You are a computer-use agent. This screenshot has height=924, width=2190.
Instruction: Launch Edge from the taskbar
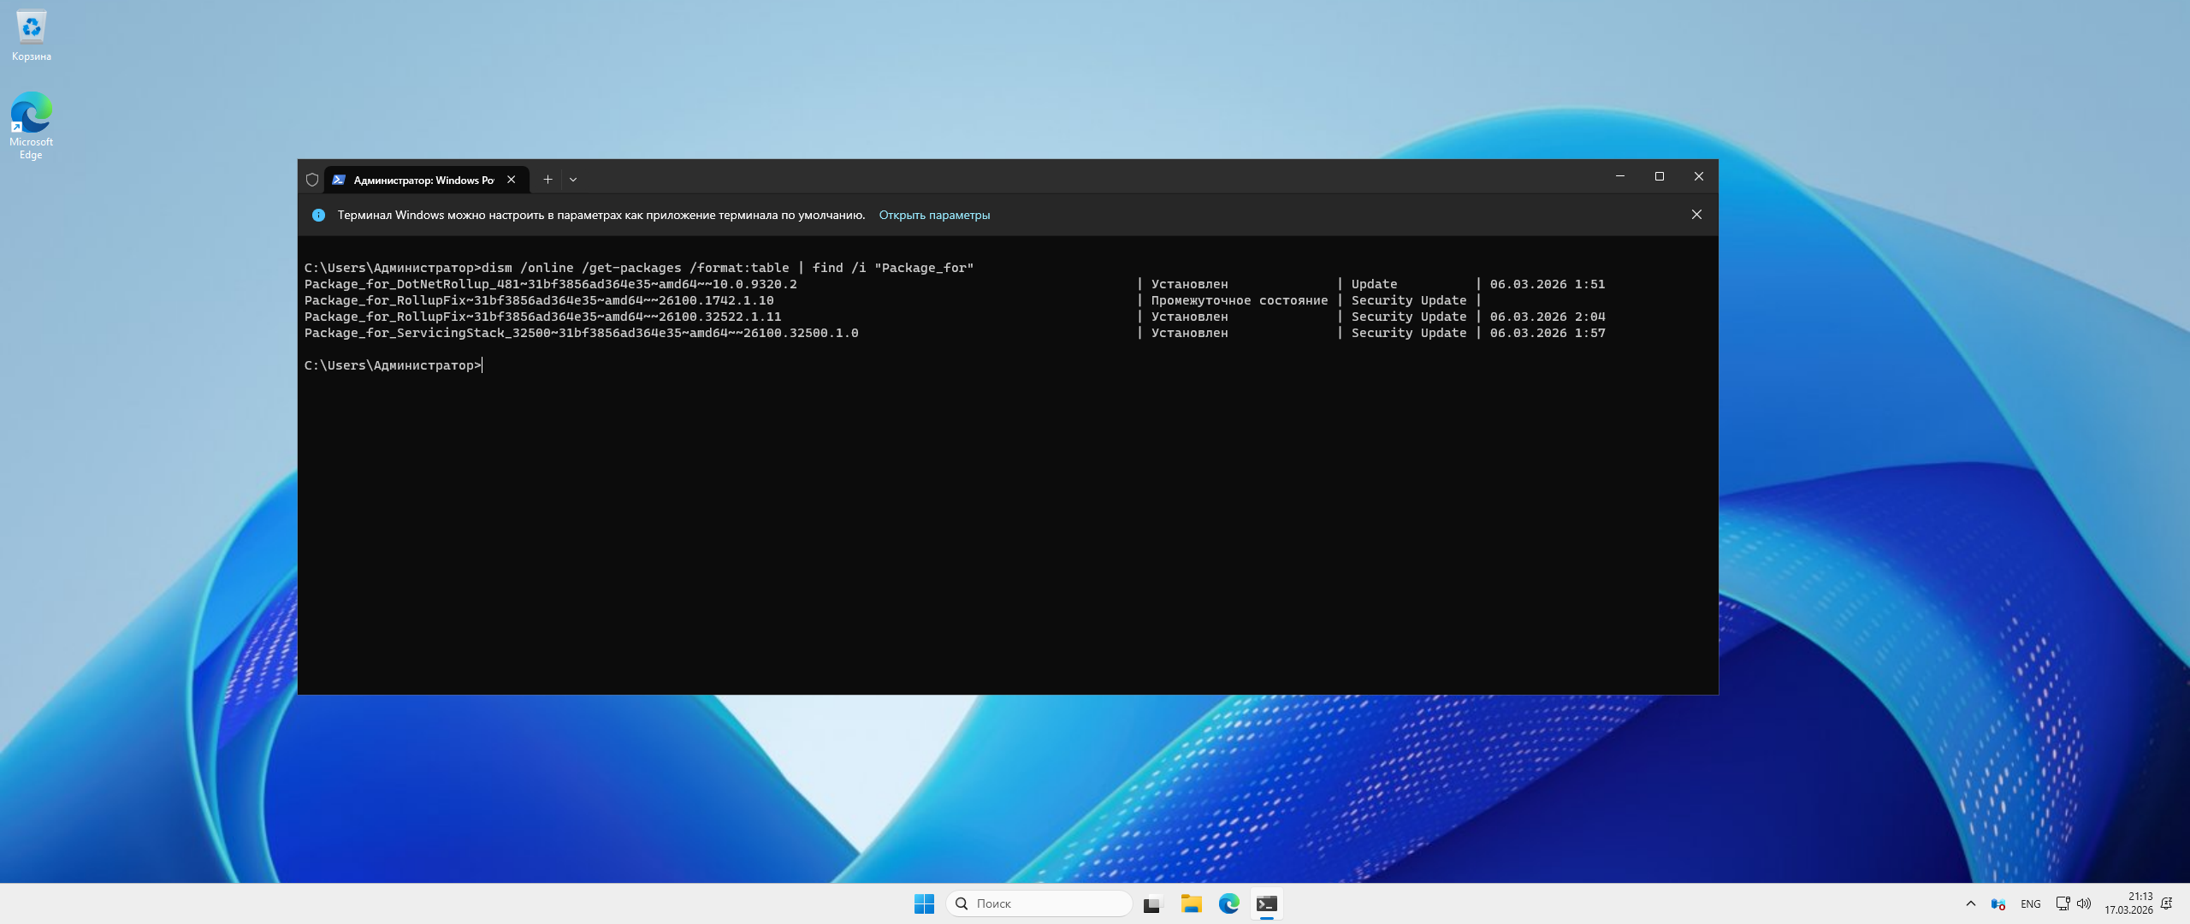click(1228, 903)
